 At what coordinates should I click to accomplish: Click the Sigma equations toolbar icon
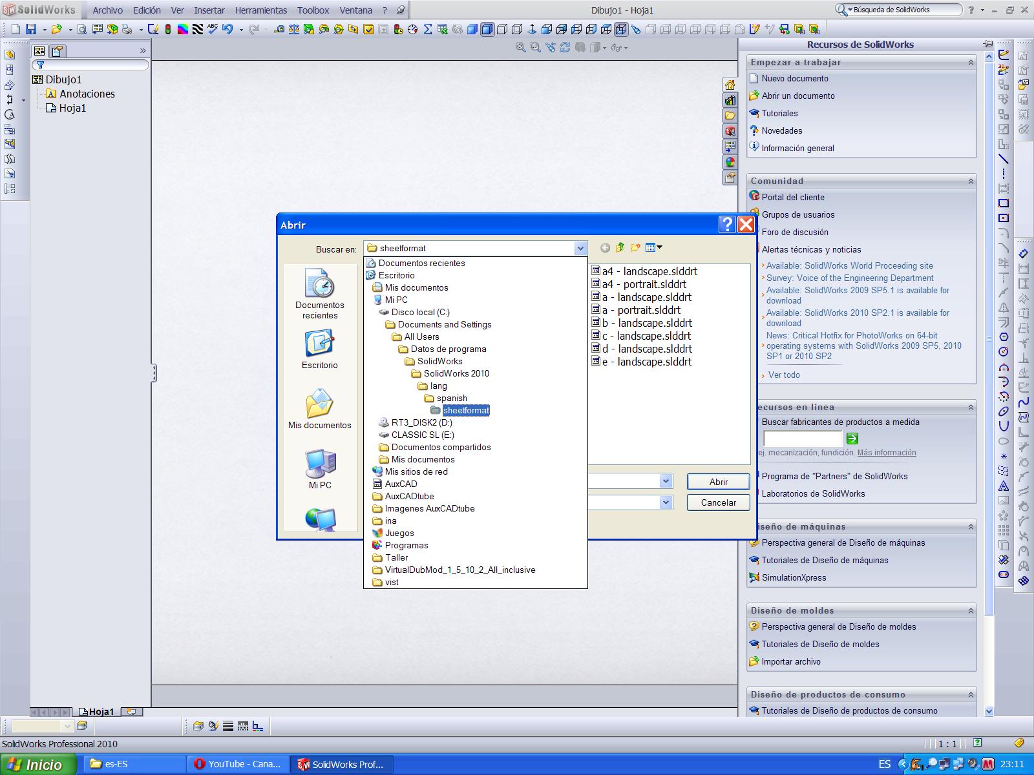coord(428,29)
